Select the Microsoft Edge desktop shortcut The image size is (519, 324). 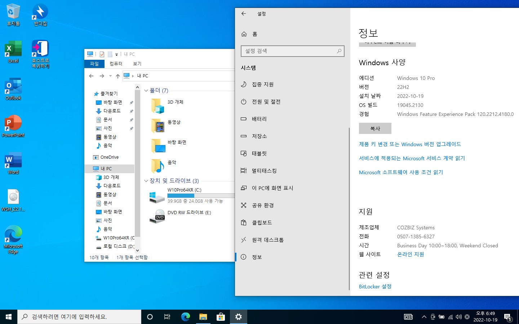click(13, 239)
